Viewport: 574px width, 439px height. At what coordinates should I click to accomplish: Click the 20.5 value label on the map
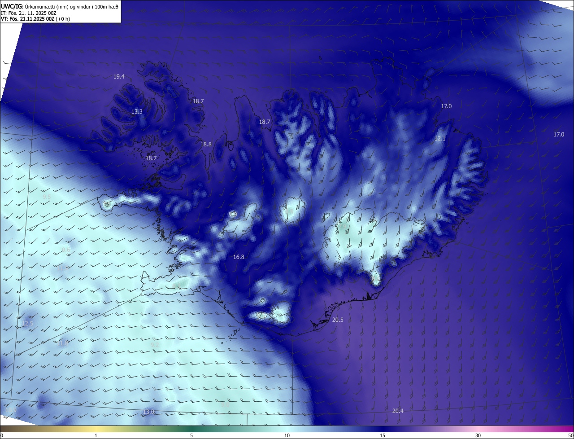[x=338, y=320]
